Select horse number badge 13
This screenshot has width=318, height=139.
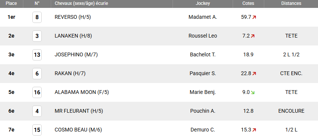[37, 55]
